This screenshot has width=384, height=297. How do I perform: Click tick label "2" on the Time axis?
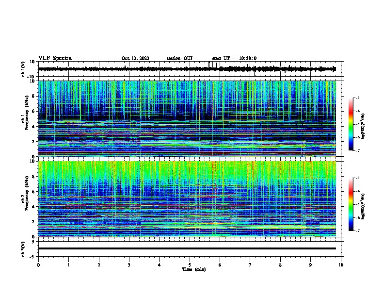(99, 265)
